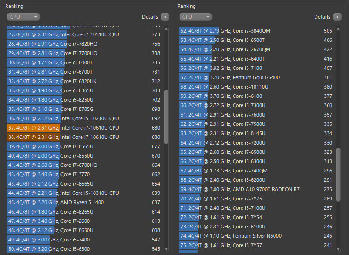Select row 32 Core i7-6820HK
This screenshot has width=349, height=255.
85,81
